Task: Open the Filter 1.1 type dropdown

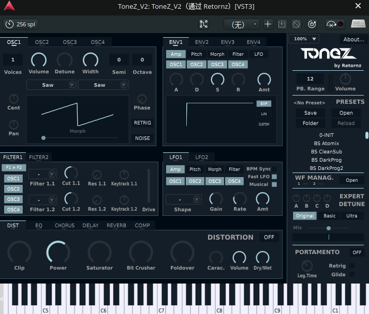Action: (42, 174)
